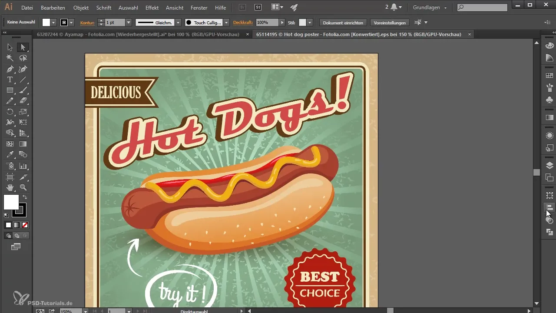Open the Grundlagen workspace switcher
This screenshot has width=556, height=313.
[430, 7]
